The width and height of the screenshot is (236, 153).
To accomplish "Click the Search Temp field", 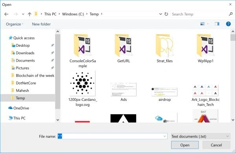I will click(x=199, y=14).
